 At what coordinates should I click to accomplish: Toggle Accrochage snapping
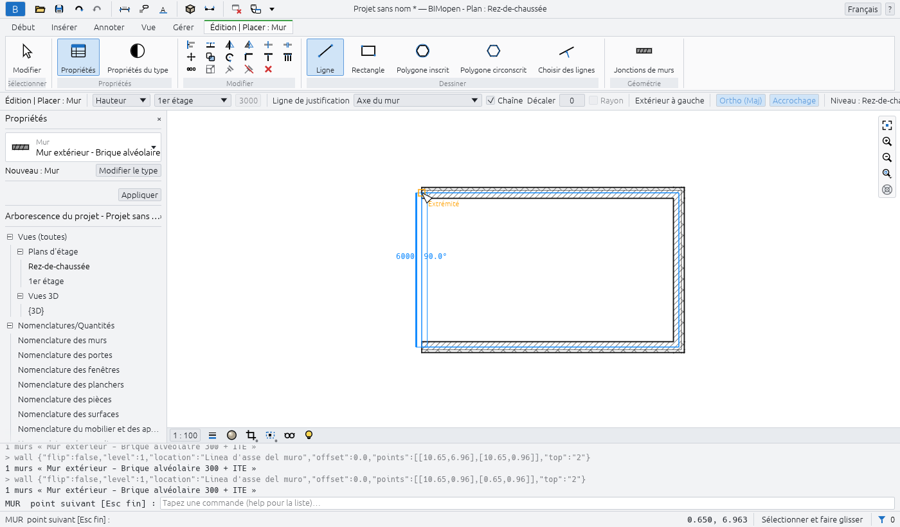click(x=794, y=100)
